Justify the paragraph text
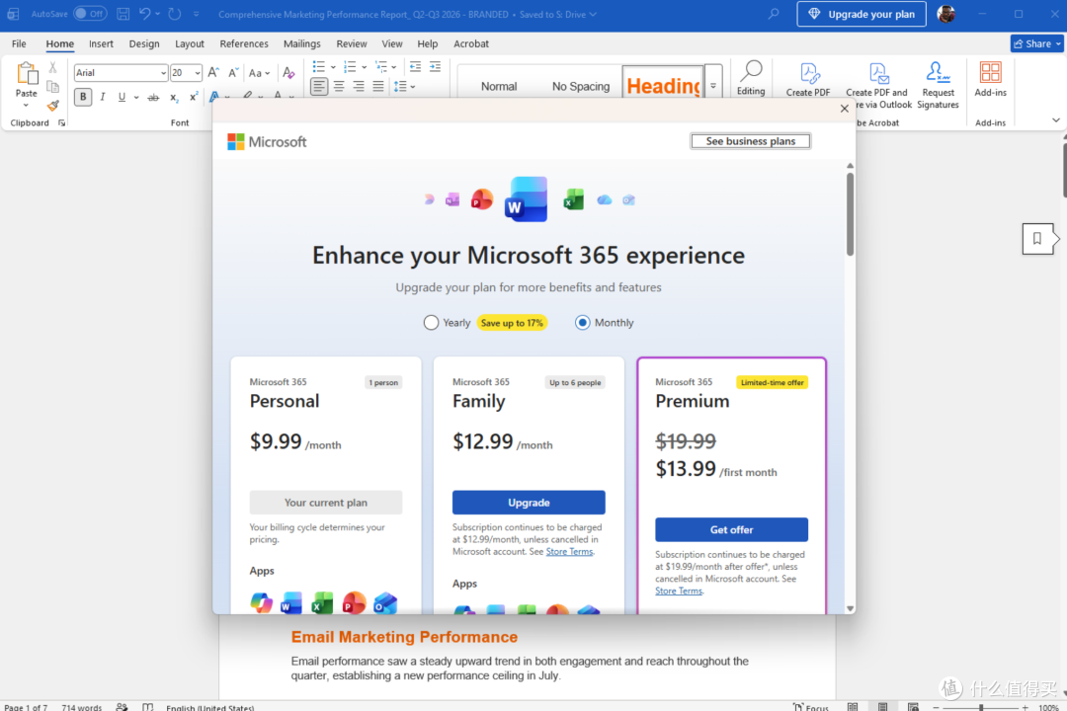Image resolution: width=1067 pixels, height=711 pixels. [x=378, y=87]
